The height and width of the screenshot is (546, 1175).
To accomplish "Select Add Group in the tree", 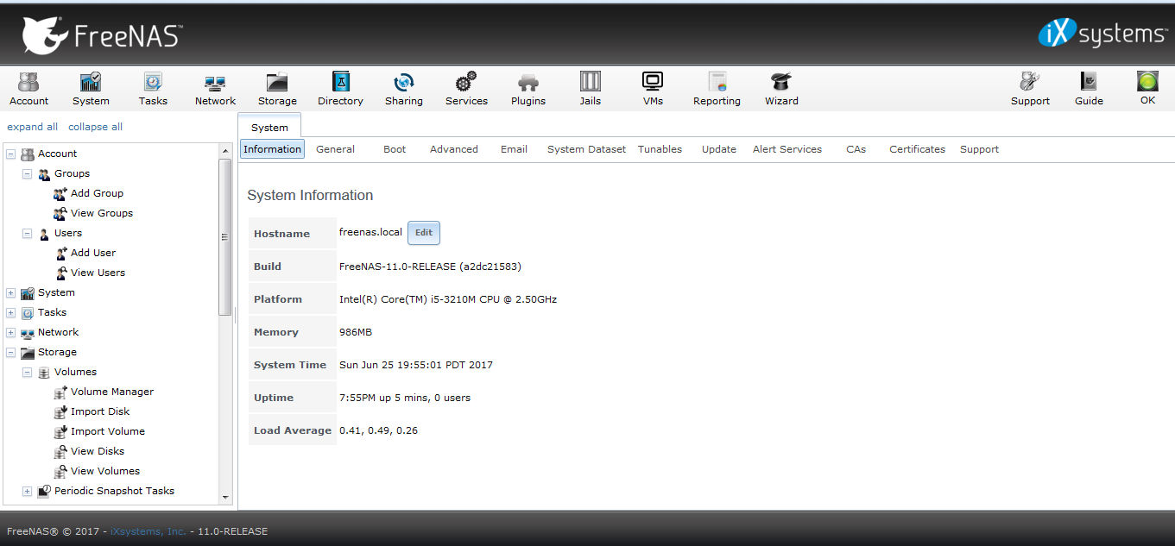I will pyautogui.click(x=97, y=193).
